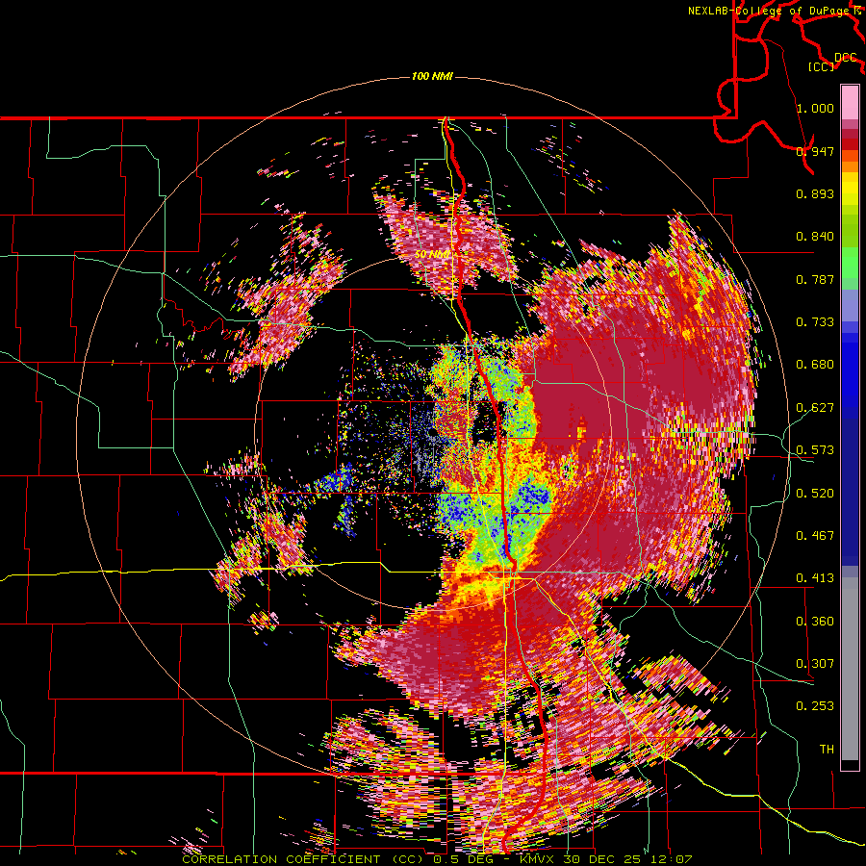Click the green segment of the color bar
Image resolution: width=866 pixels, height=866 pixels.
850,251
